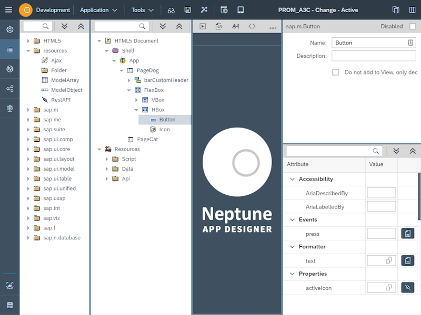Check 'Do not add to View, only dec'
The width and height of the screenshot is (421, 315).
335,72
